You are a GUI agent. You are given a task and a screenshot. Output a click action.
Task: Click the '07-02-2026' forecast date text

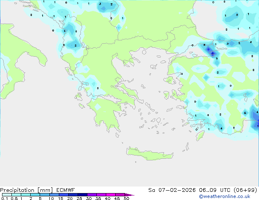point(177,190)
